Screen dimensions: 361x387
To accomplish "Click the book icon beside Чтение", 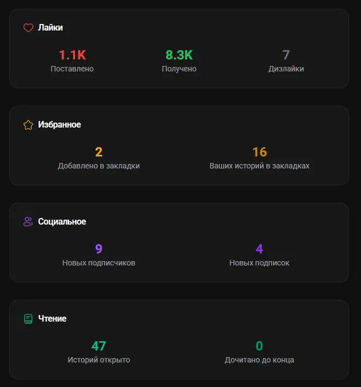I will pos(28,319).
